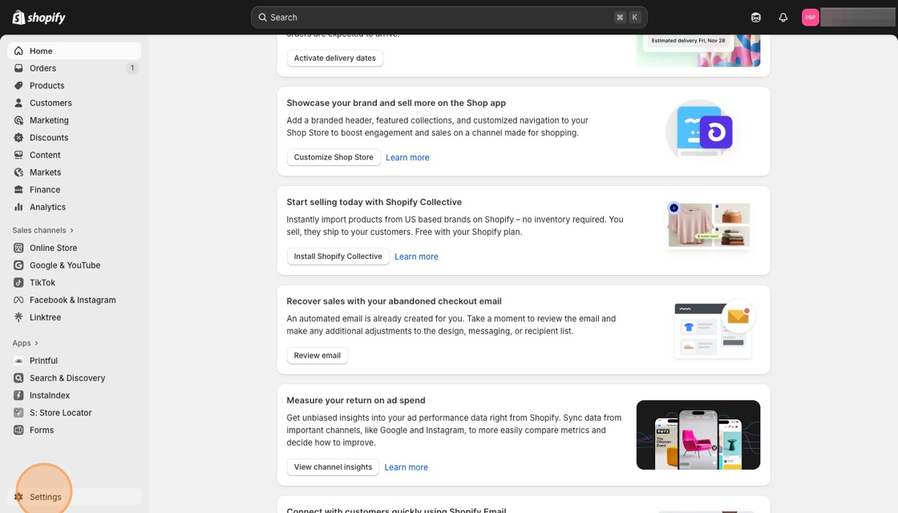Click the Home house icon

pos(19,51)
